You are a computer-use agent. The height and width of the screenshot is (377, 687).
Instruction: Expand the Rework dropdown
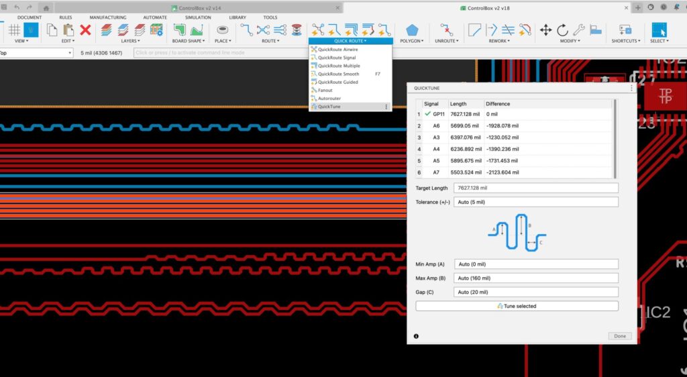500,41
